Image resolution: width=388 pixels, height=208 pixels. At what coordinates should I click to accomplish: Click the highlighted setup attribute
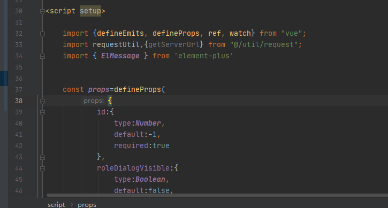point(90,11)
